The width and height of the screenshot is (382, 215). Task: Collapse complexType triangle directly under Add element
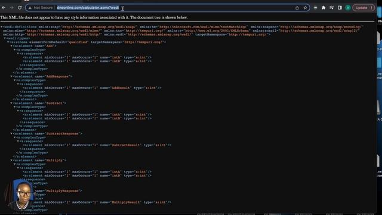point(14,50)
